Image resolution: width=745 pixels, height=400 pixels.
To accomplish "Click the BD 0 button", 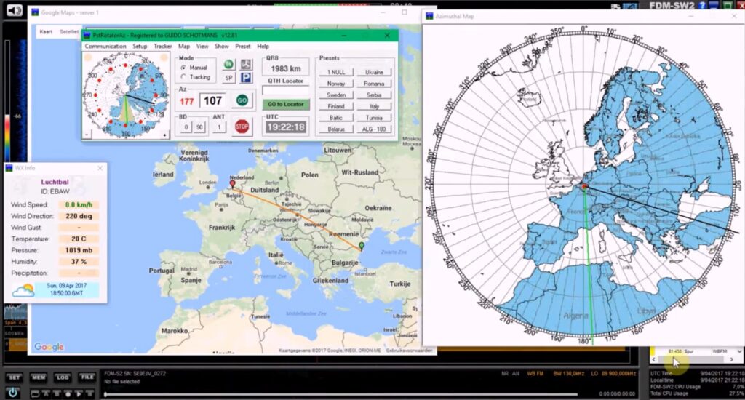I will pos(186,127).
